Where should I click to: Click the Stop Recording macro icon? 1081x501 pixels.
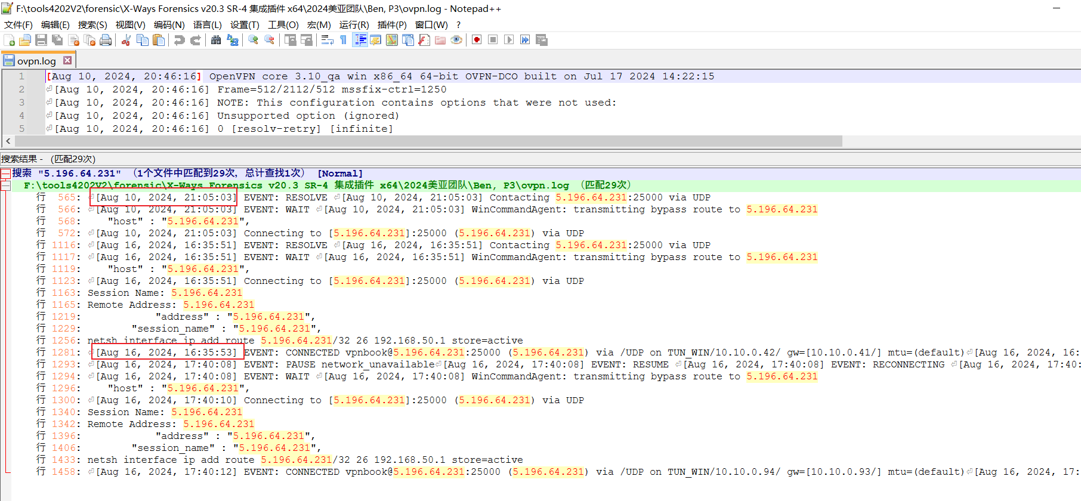pos(493,40)
